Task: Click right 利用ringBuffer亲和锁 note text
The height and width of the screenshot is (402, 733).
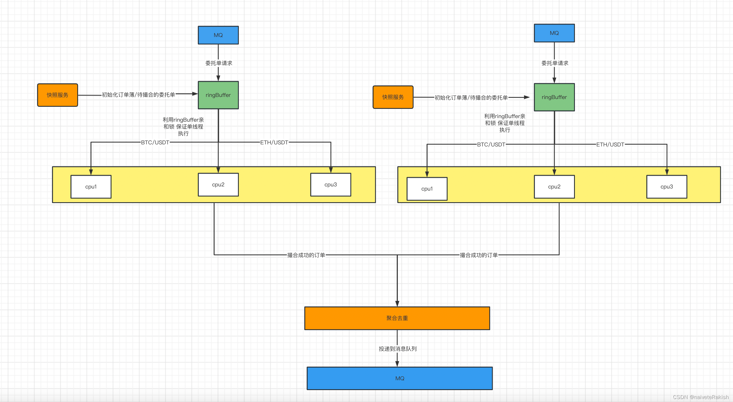Action: [x=505, y=123]
